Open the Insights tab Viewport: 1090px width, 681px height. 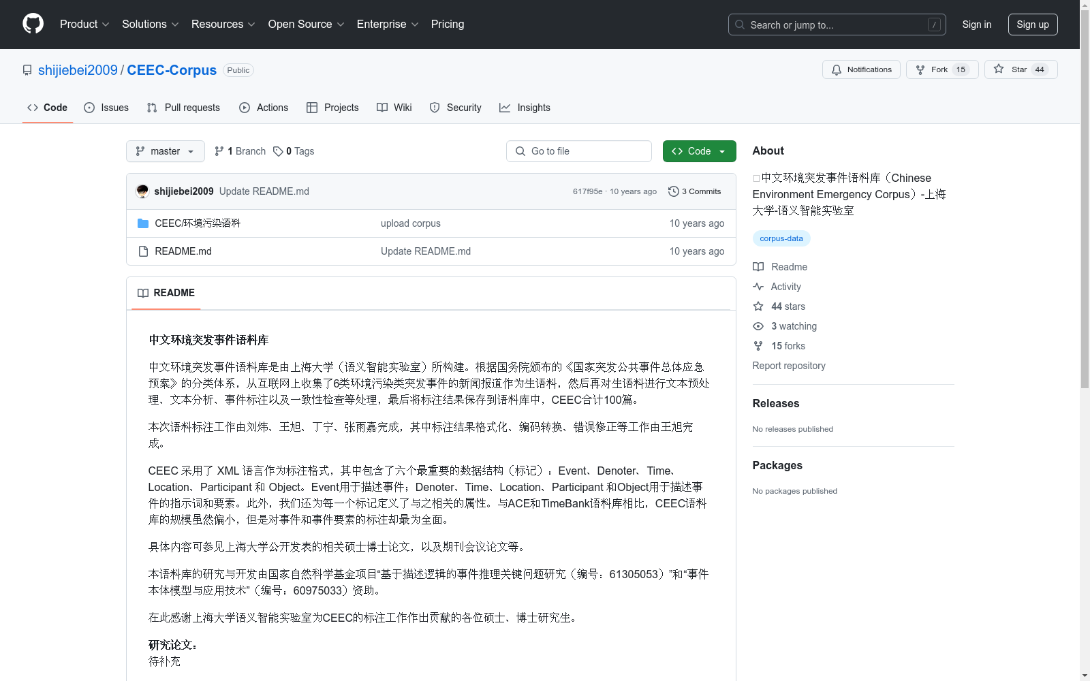[x=525, y=108]
